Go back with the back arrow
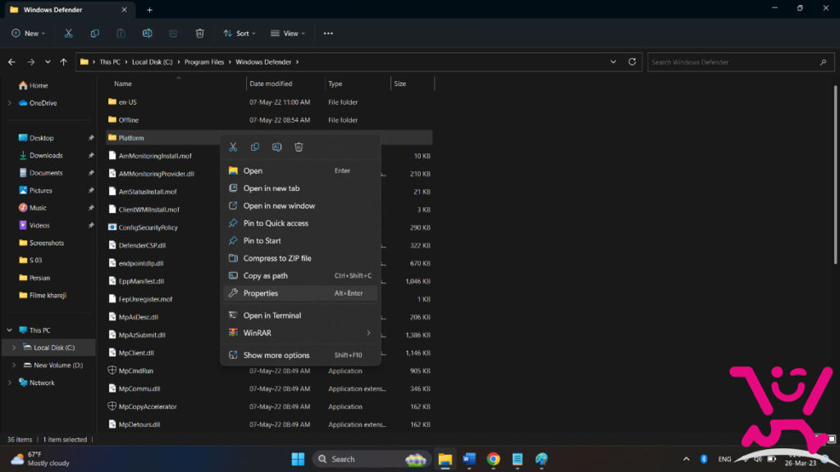The width and height of the screenshot is (840, 472). (11, 62)
